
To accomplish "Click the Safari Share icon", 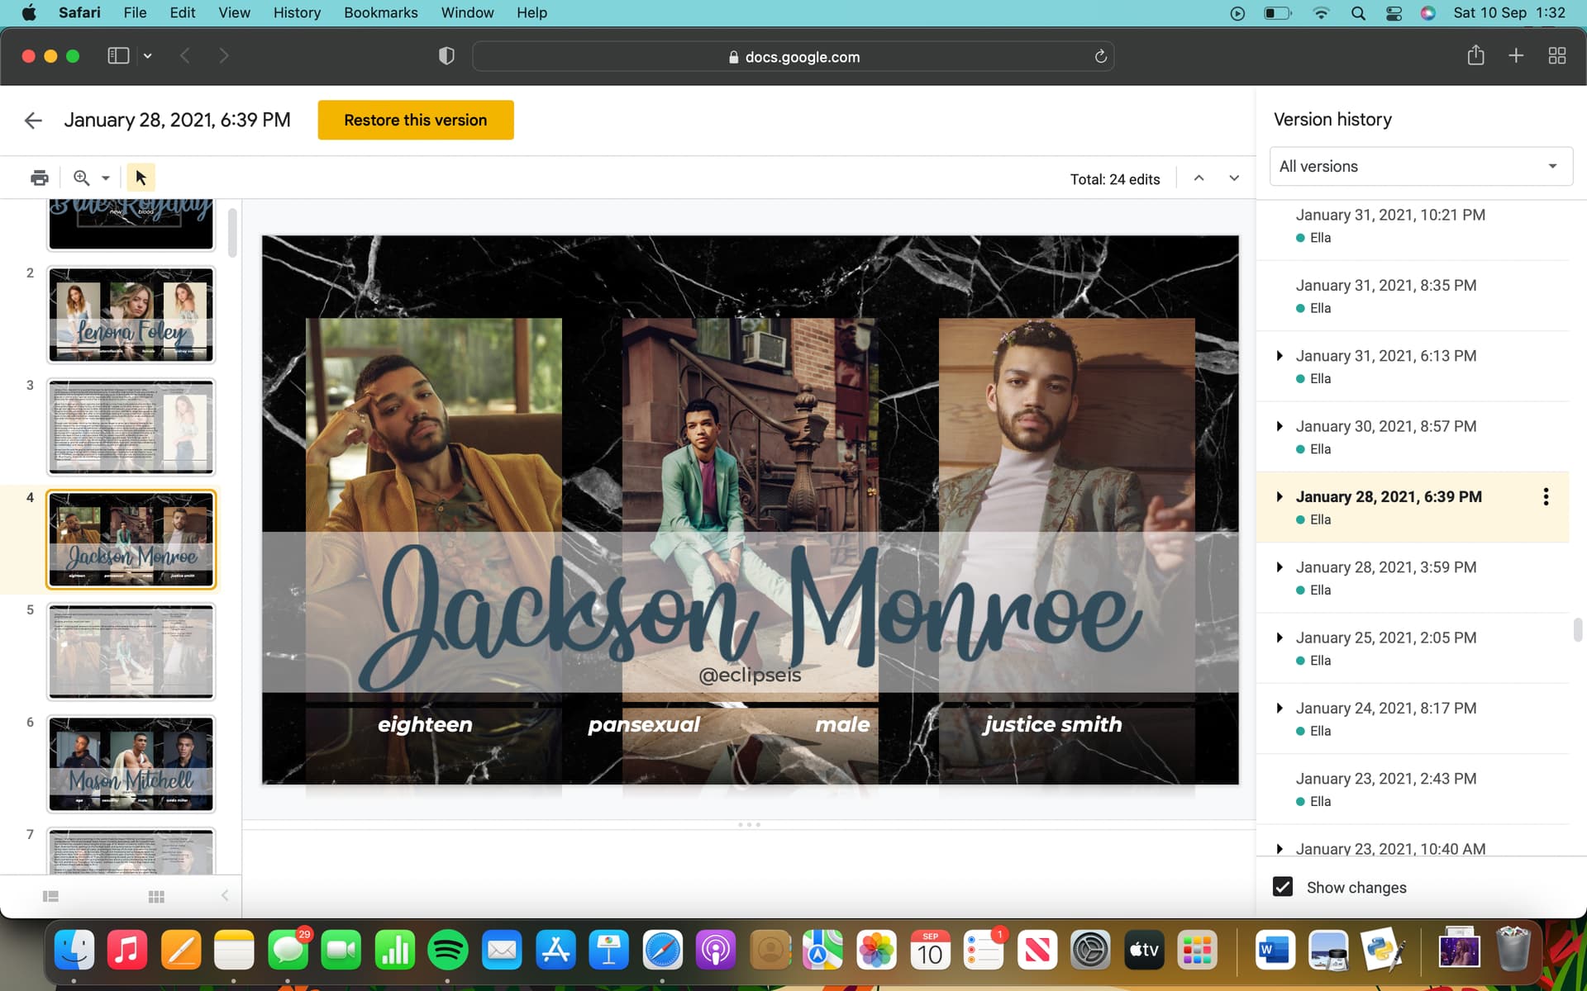I will (x=1475, y=55).
